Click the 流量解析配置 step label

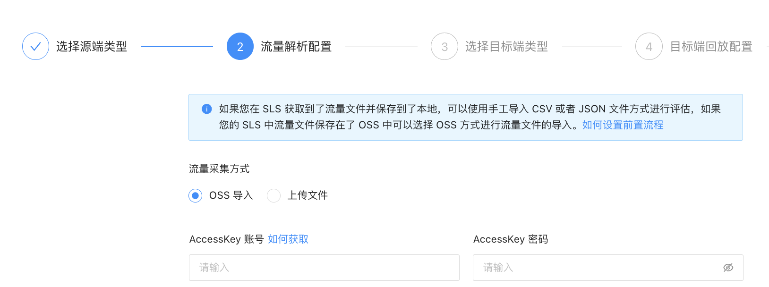[x=296, y=46]
